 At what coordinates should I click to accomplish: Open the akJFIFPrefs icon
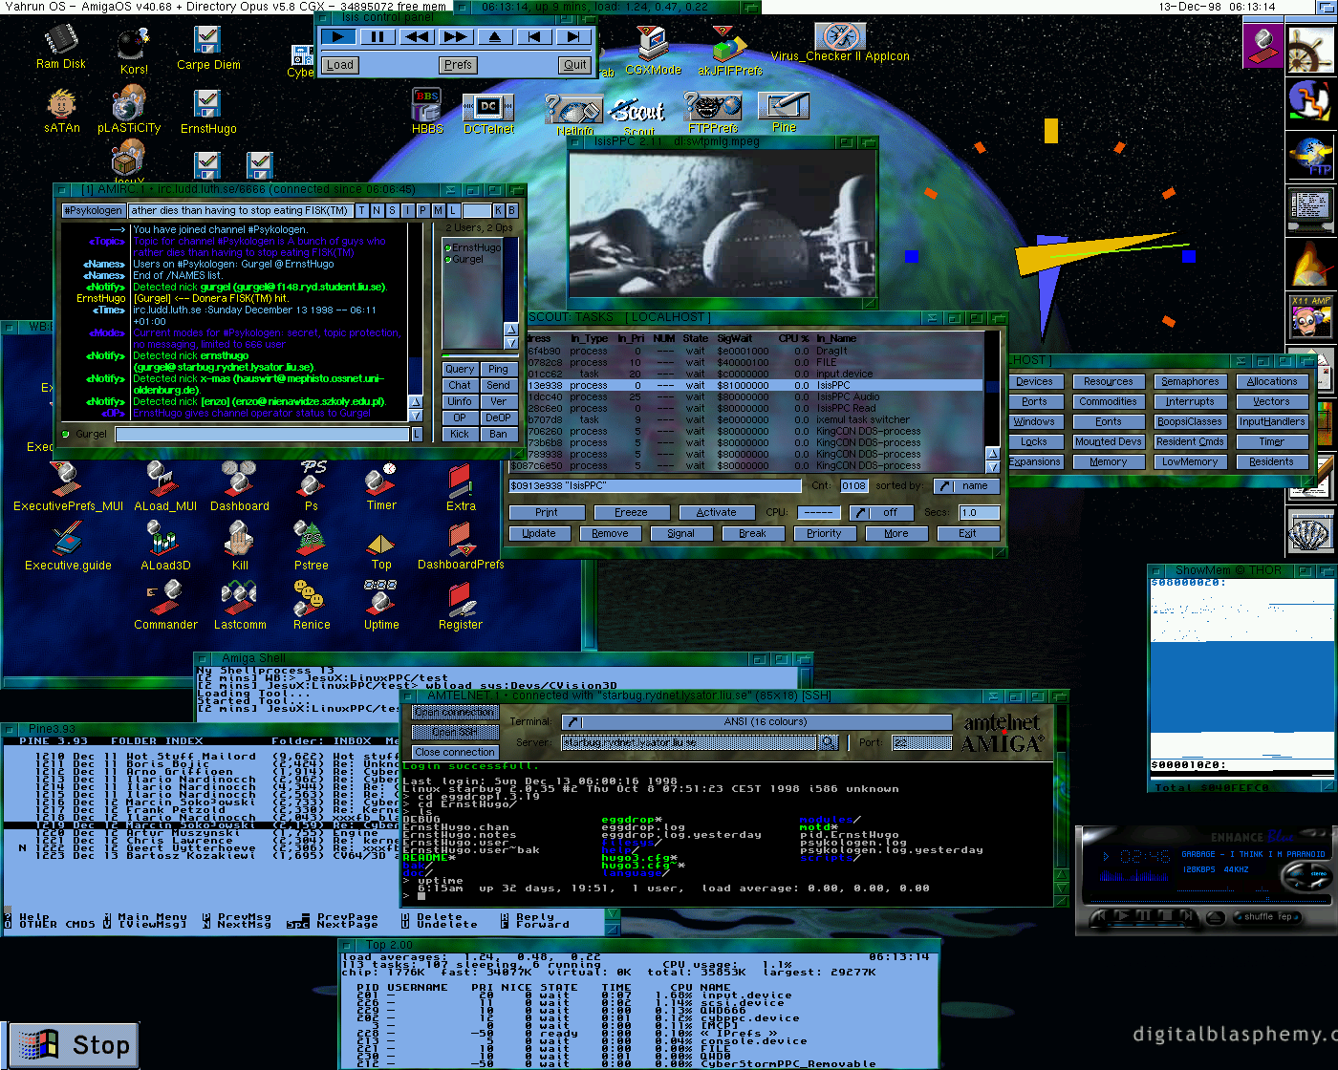pos(730,52)
